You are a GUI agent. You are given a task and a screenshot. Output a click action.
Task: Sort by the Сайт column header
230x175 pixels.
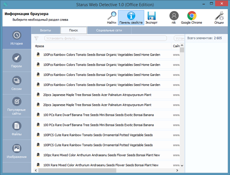point(176,46)
